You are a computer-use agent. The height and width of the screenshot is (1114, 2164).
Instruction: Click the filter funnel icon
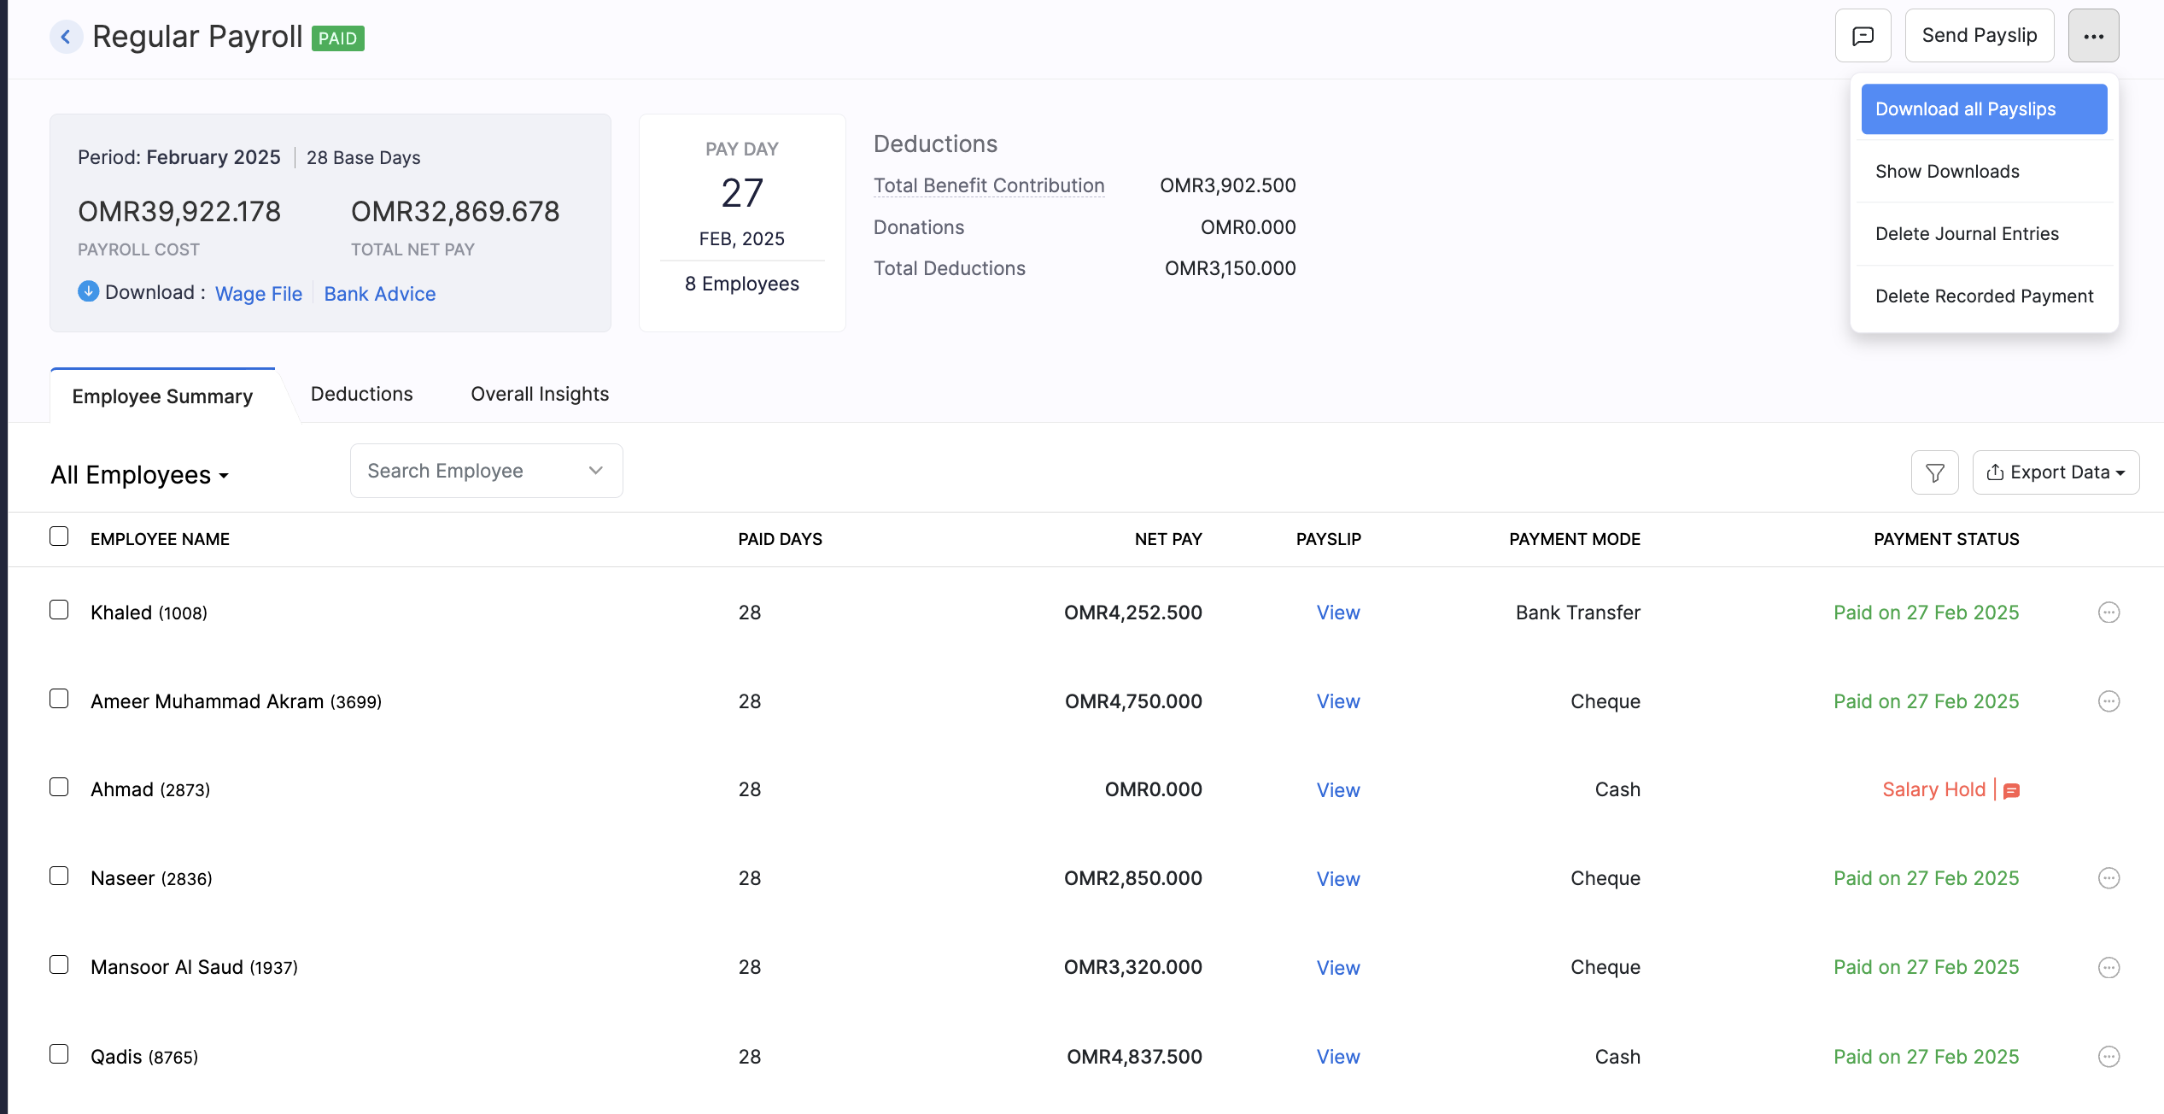(x=1934, y=472)
